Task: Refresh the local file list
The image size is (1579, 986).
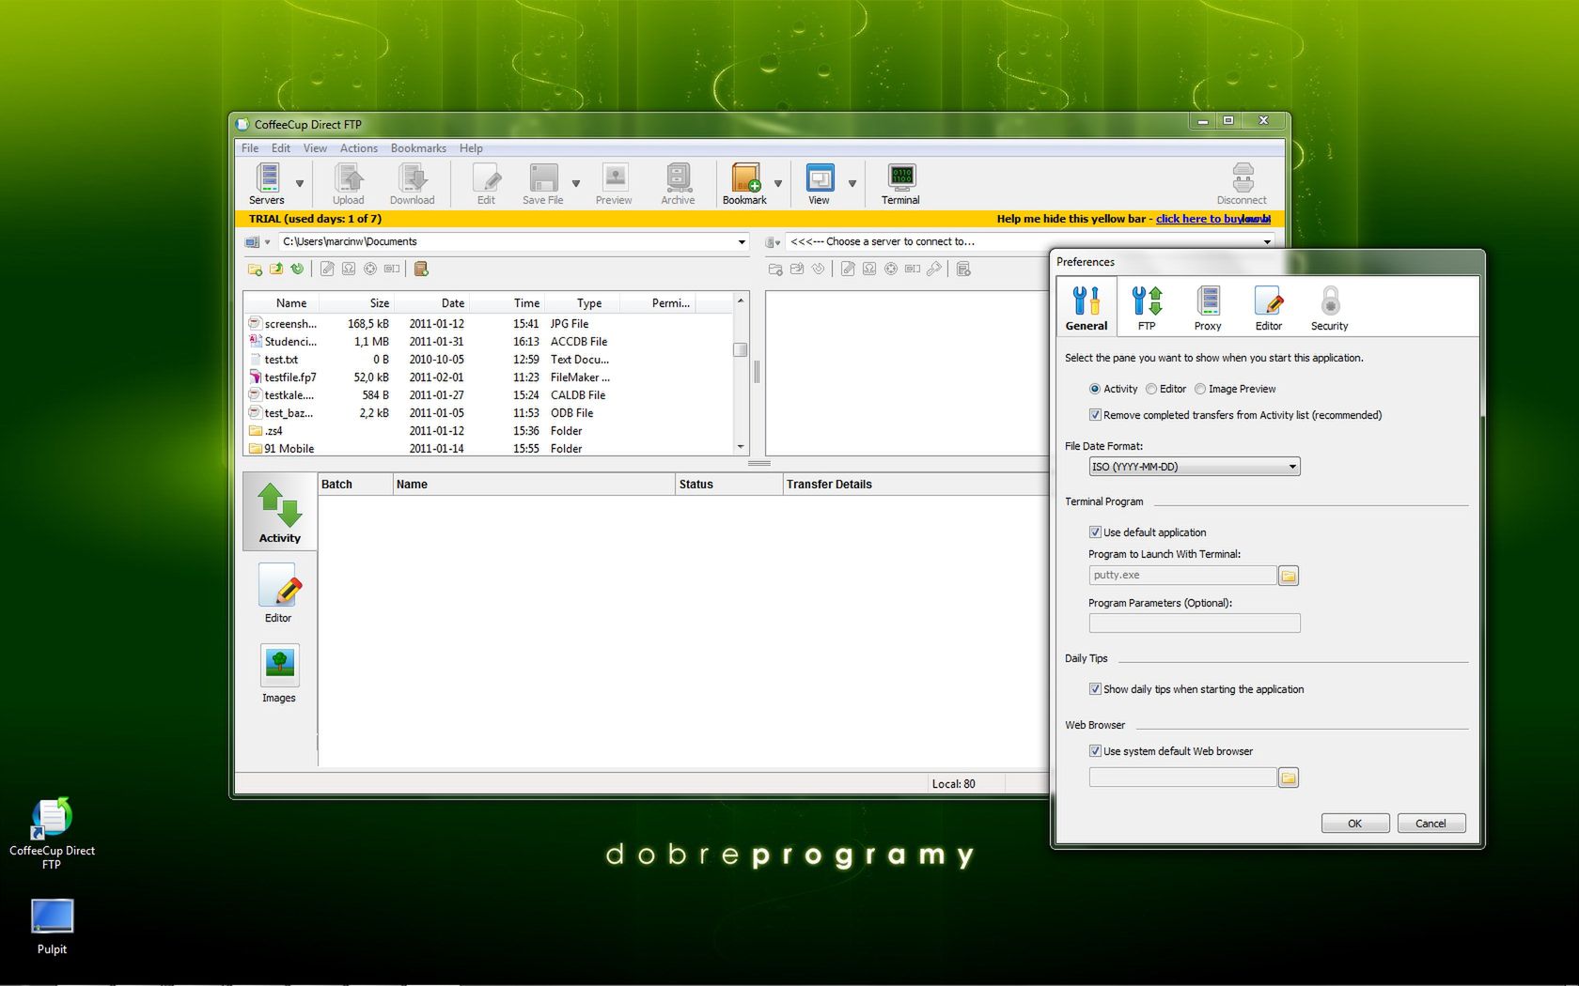Action: point(297,270)
